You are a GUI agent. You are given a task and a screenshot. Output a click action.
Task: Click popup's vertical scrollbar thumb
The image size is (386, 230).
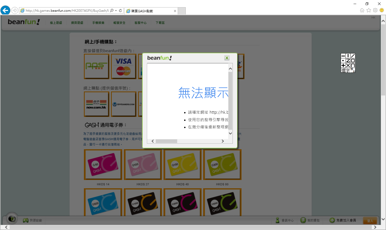click(230, 101)
